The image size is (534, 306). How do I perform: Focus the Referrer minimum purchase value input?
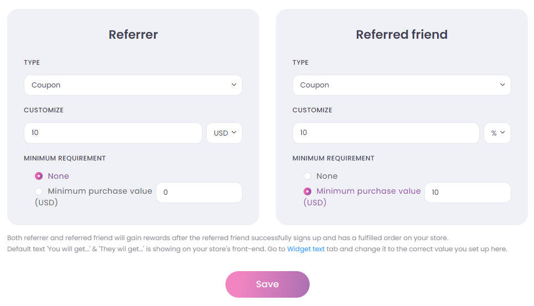point(199,193)
